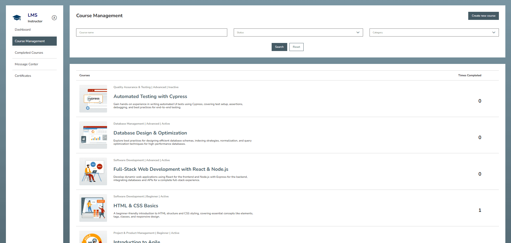The height and width of the screenshot is (243, 511).
Task: Select Course Management in the sidebar
Action: pyautogui.click(x=30, y=41)
